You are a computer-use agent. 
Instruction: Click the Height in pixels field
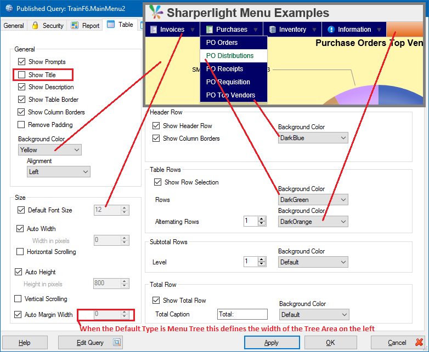[x=108, y=283]
